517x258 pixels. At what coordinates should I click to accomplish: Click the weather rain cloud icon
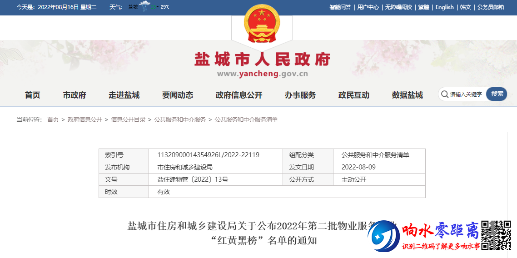(144, 7)
